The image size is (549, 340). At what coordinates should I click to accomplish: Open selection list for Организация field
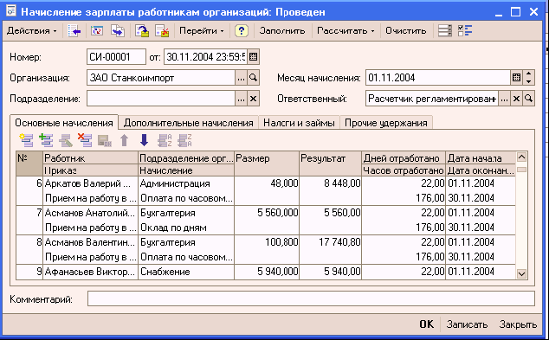coord(241,78)
